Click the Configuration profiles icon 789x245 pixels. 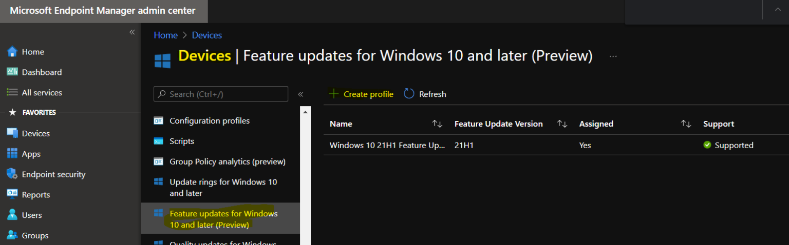click(x=159, y=121)
